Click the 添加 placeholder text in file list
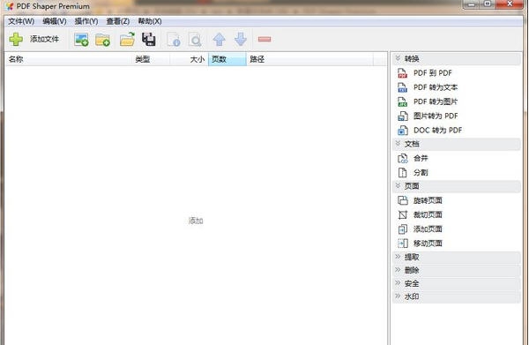Screen dimensions: 529x345 click(x=196, y=221)
